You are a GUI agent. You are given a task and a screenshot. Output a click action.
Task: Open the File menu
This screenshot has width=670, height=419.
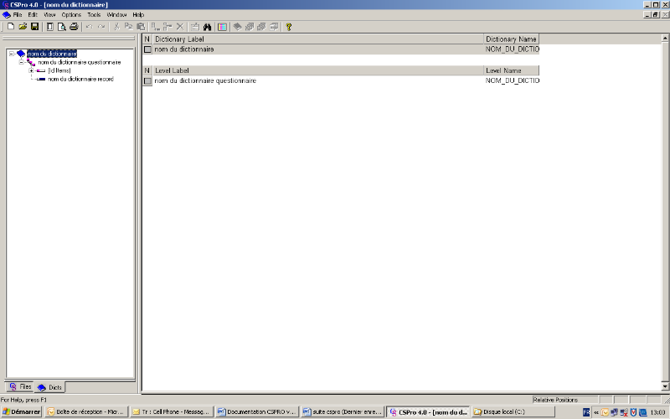tap(18, 14)
